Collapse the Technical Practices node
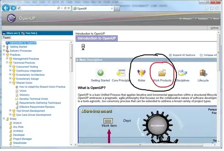 7,62
